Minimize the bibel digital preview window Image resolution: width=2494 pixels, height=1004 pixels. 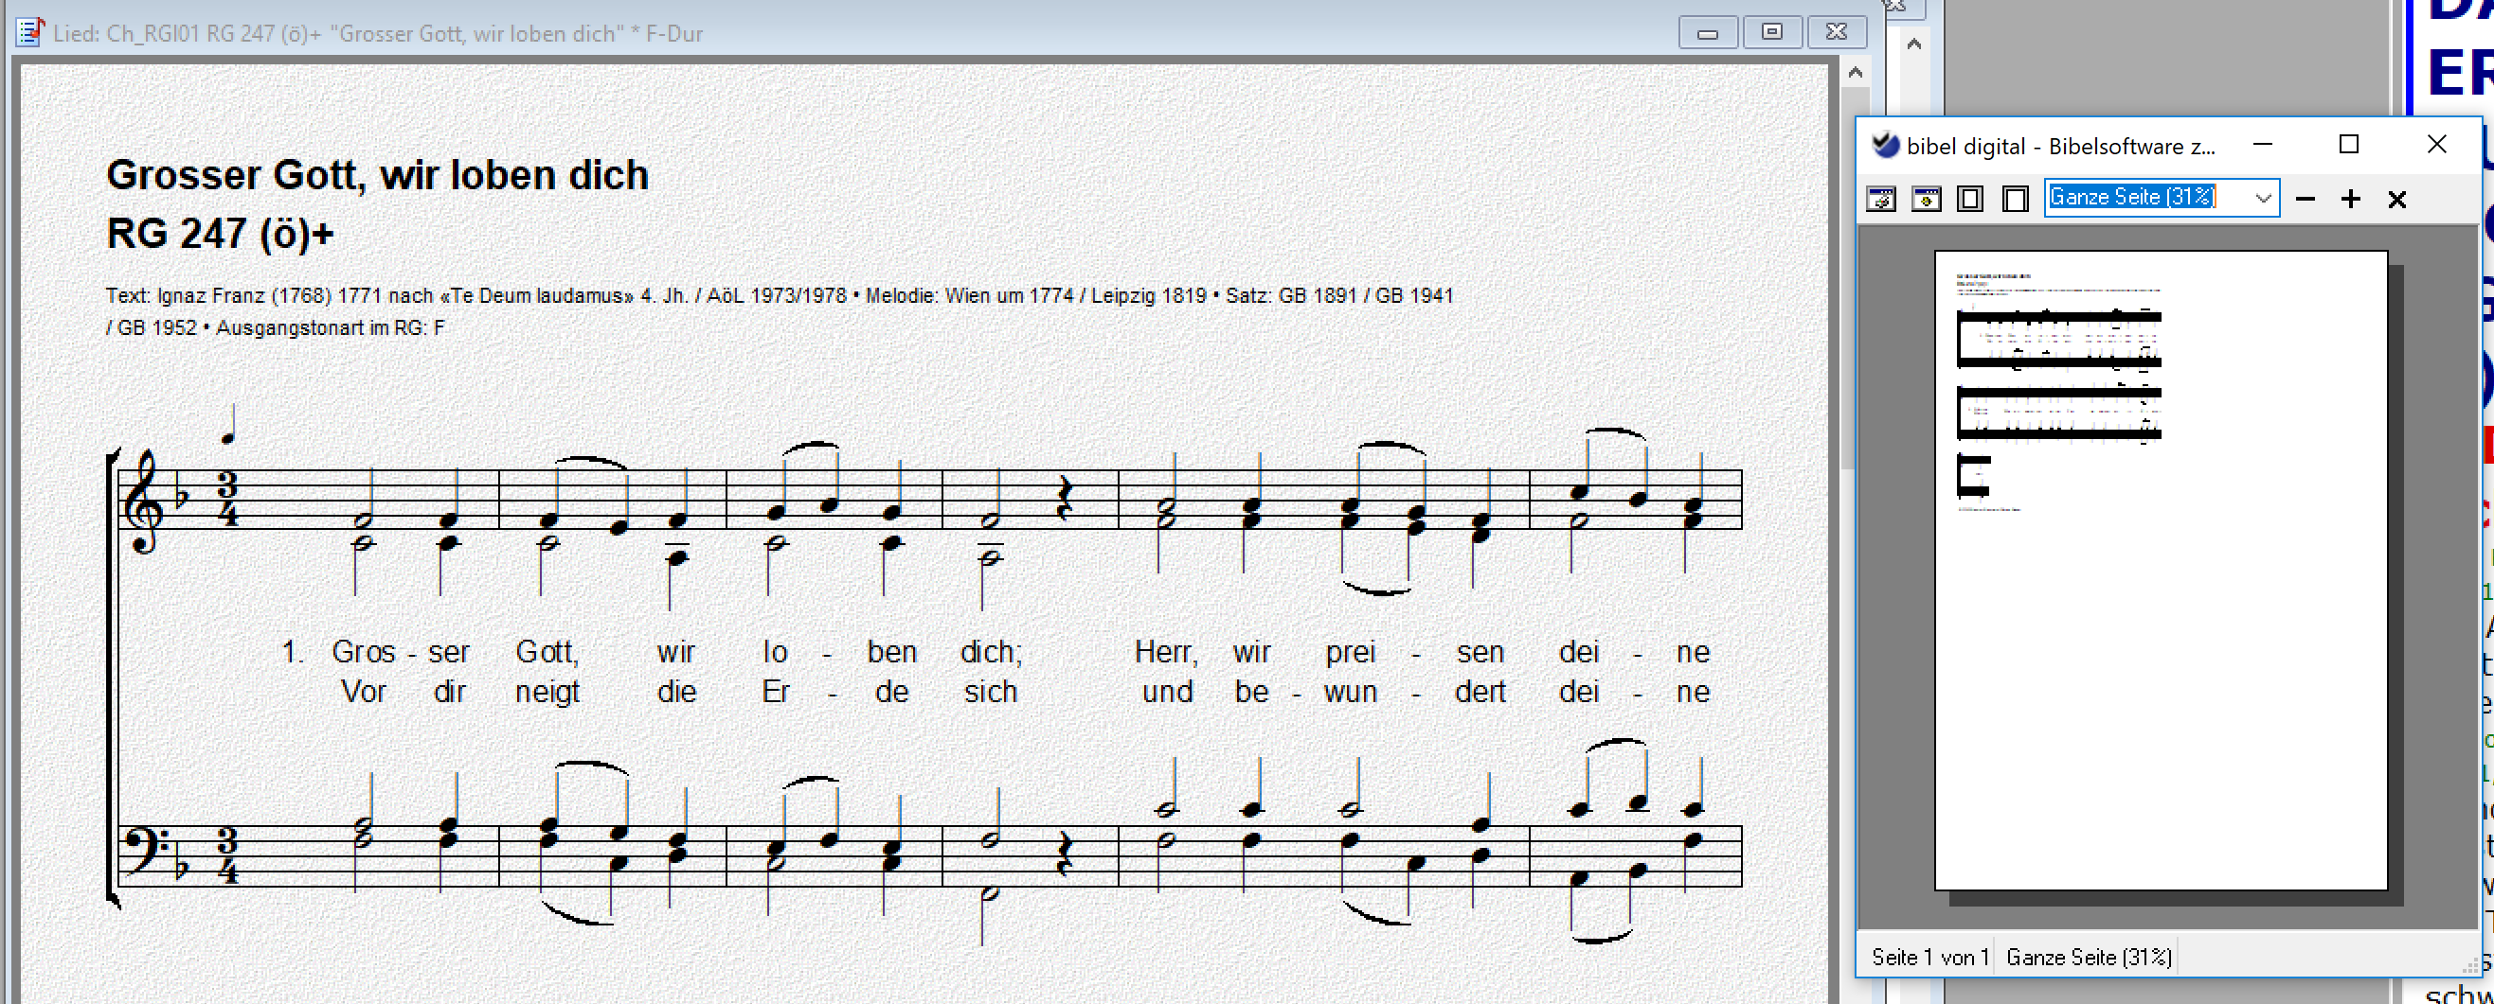tap(2263, 145)
